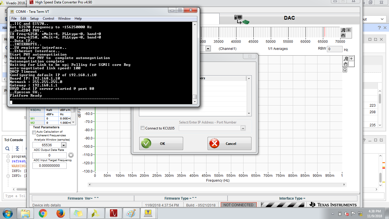This screenshot has width=389, height=219.
Task: Collapse the refresh_ entry in the Tcl Console
Action: pyautogui.click(x=9, y=161)
